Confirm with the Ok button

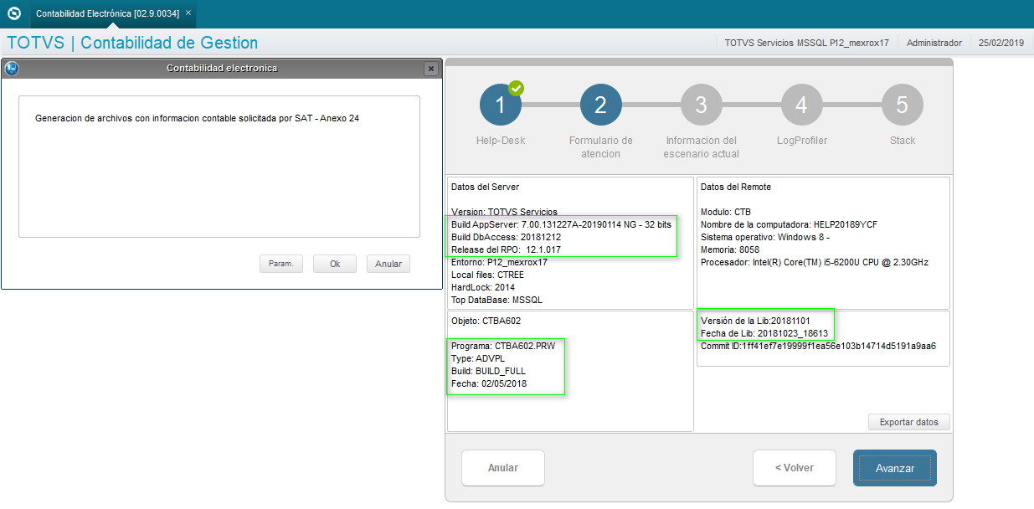(x=335, y=264)
